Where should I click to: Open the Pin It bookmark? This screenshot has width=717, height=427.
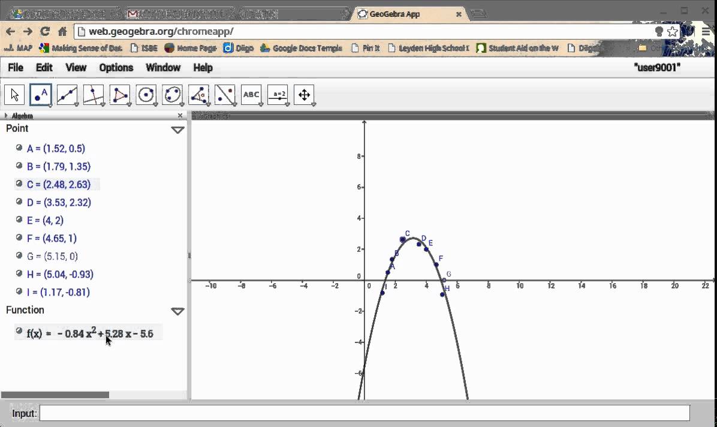365,48
